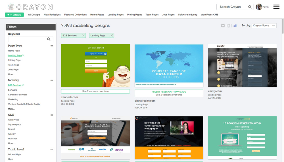Go to Landing Pages in nav
Screen dimensions: 284x162
coord(116,15)
